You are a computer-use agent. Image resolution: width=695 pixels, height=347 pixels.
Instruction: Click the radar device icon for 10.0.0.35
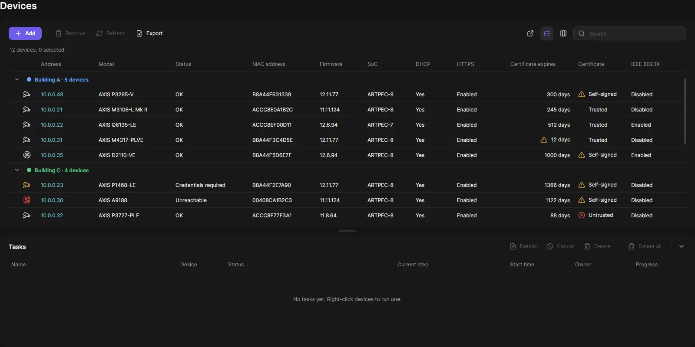pos(26,155)
